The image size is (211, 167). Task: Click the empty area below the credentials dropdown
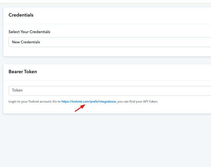pos(105,51)
